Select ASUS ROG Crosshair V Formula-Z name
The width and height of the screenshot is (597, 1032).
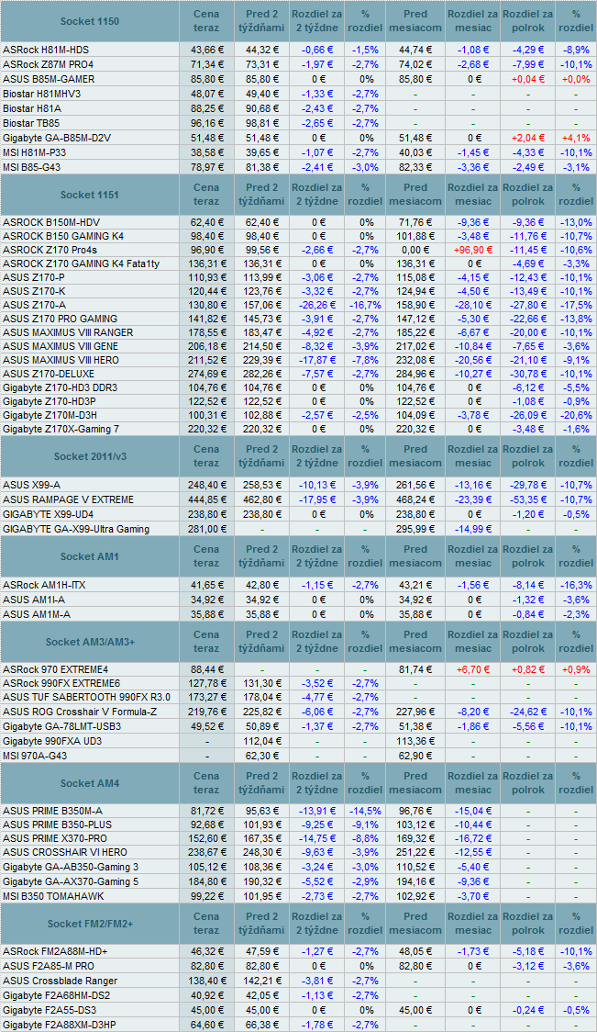click(80, 712)
